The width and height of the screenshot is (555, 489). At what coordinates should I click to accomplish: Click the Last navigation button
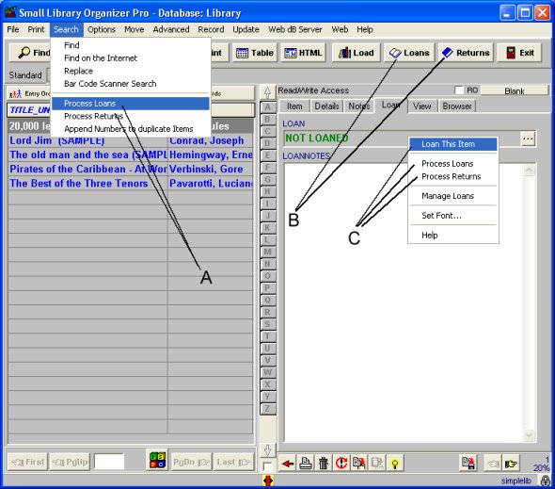(233, 462)
